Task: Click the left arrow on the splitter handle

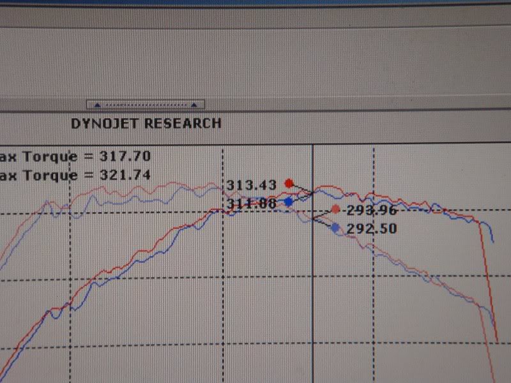Action: [97, 105]
